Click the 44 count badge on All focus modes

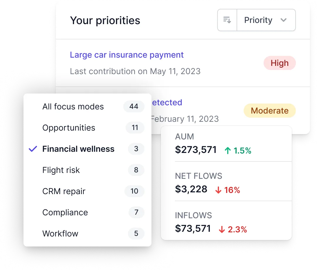pos(134,106)
